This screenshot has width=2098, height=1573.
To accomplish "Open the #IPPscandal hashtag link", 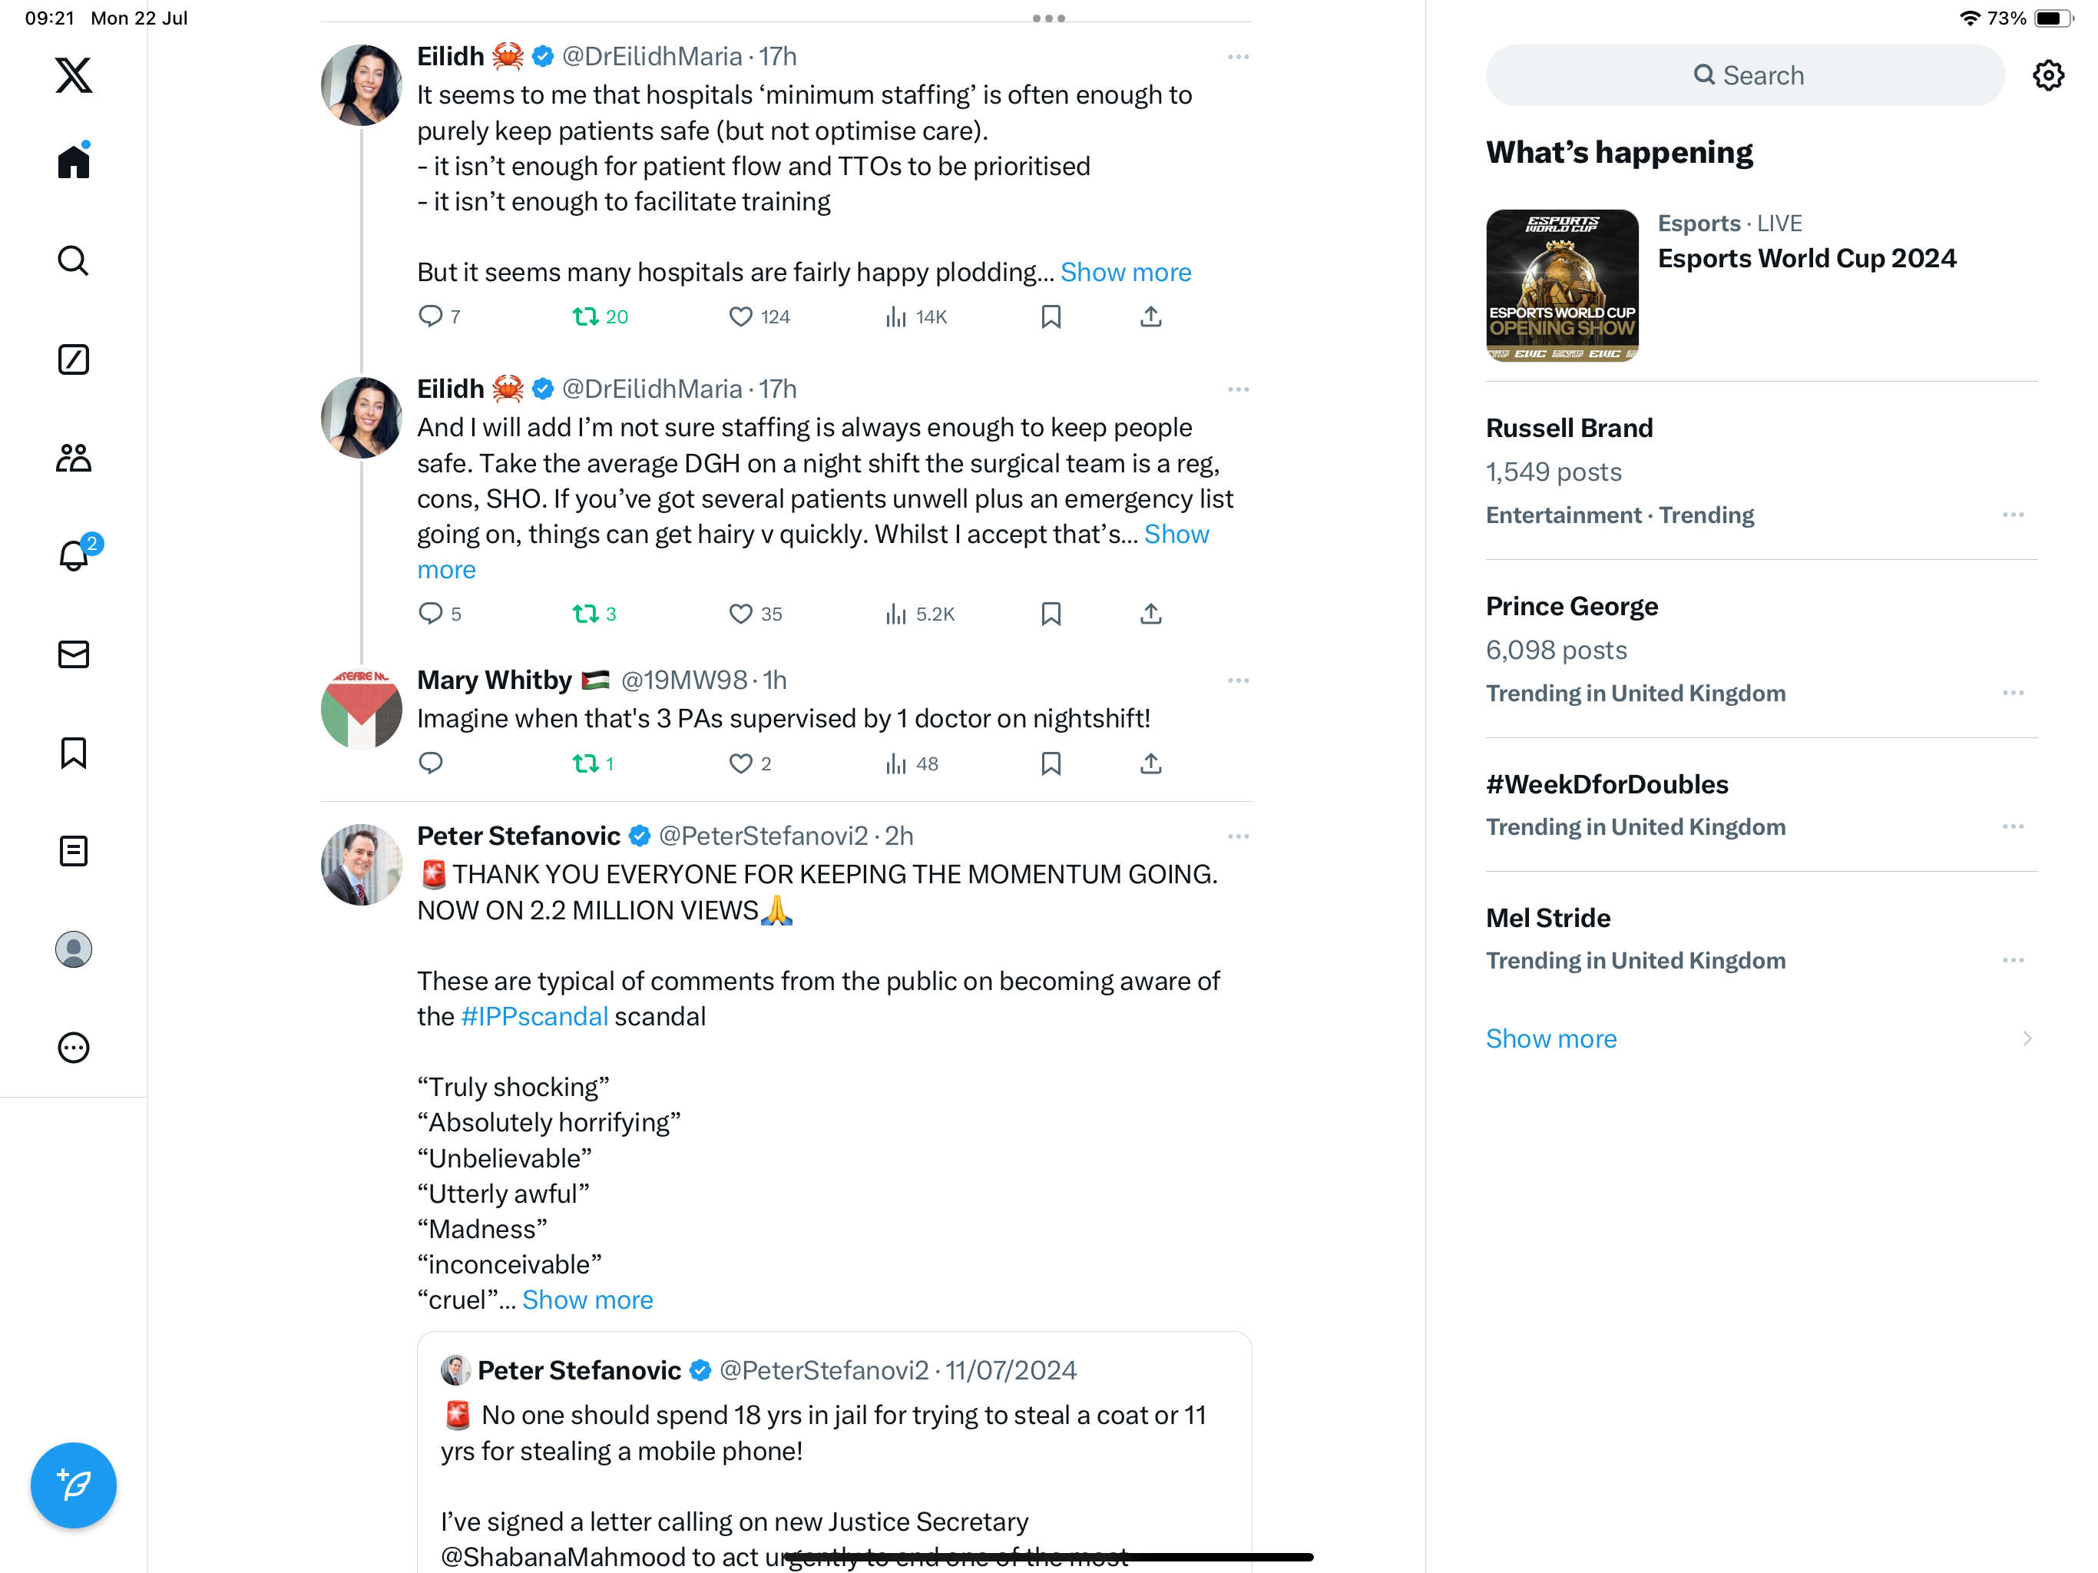I will pos(534,1016).
